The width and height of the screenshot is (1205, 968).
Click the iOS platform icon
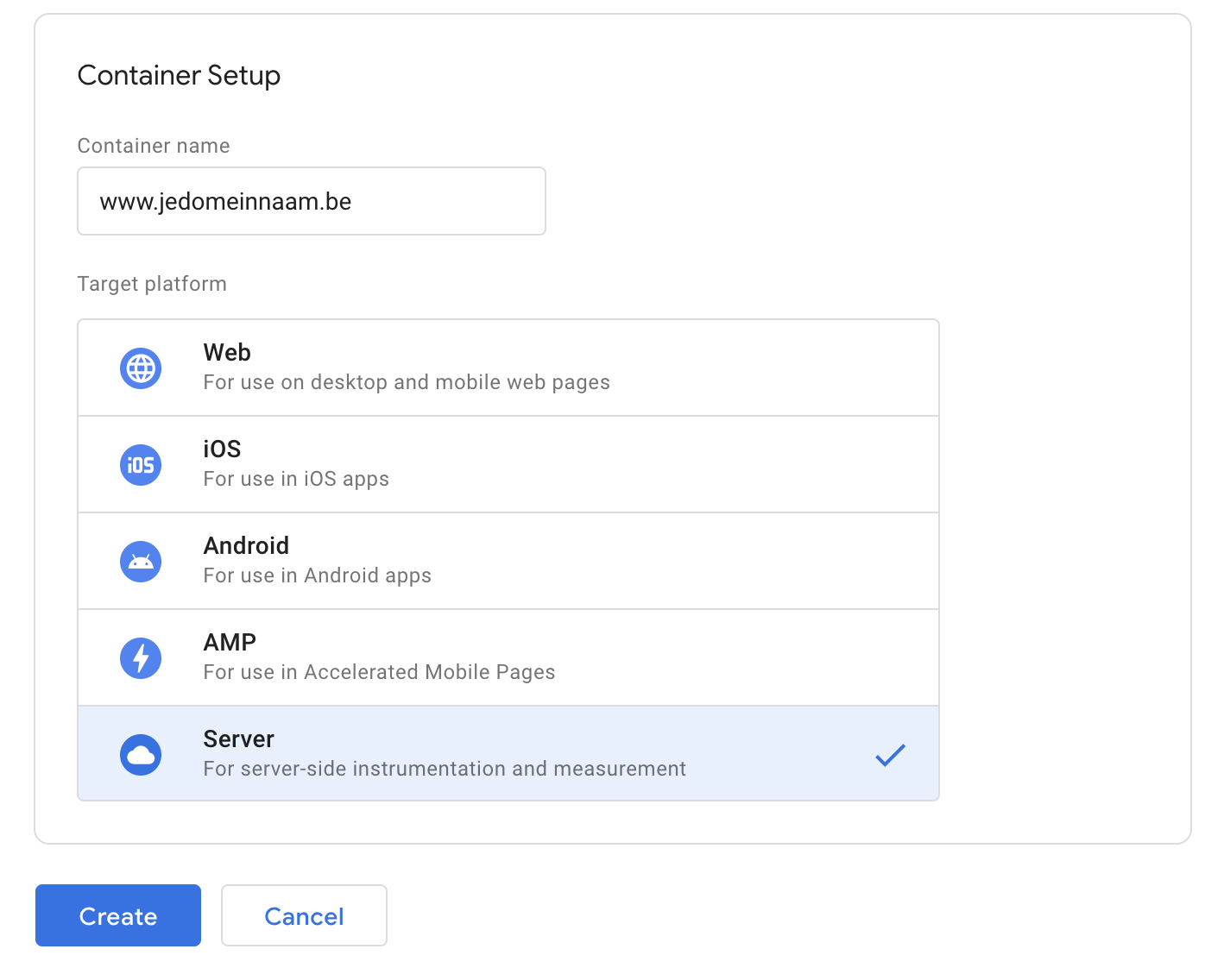click(141, 465)
